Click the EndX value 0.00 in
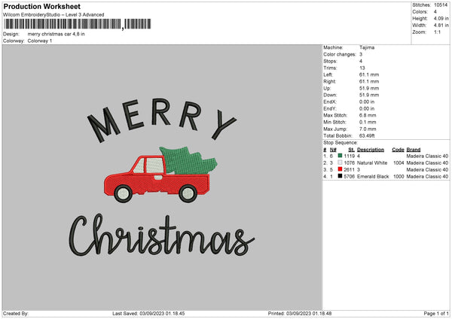Image resolution: width=452 pixels, height=319 pixels. (x=367, y=102)
